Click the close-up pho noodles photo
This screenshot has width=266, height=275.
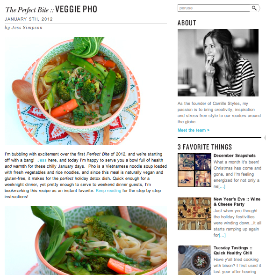pos(86,240)
